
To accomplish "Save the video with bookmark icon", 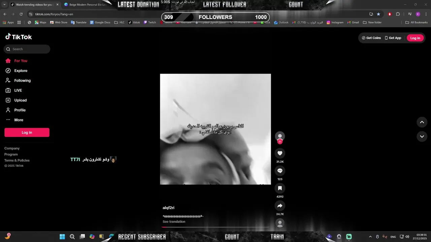I will 280,188.
